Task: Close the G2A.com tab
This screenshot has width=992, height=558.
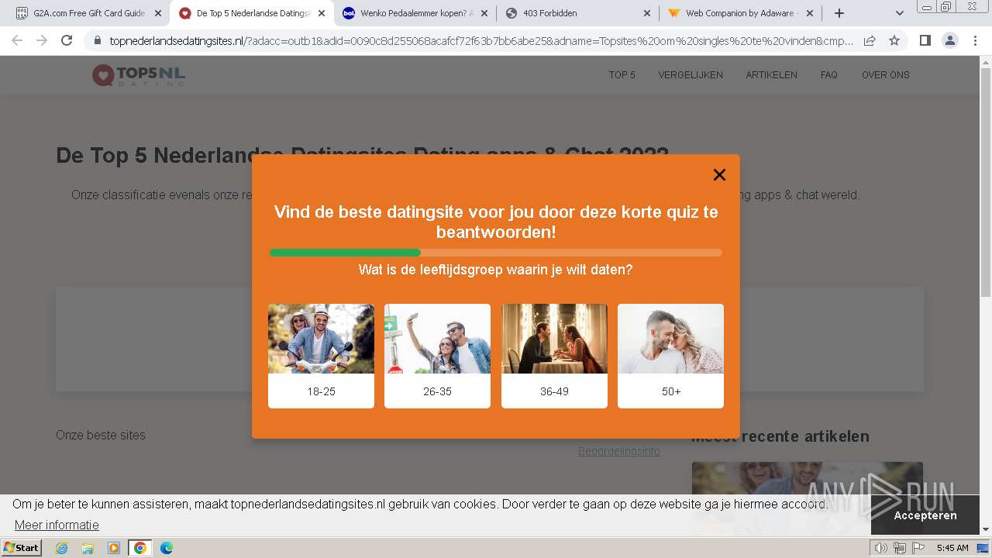Action: [x=158, y=13]
